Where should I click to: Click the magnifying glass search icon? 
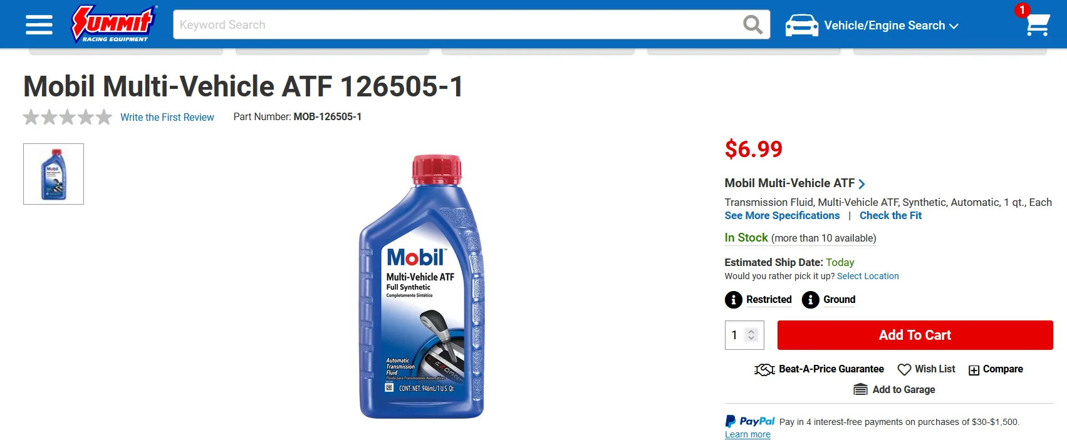tap(752, 25)
